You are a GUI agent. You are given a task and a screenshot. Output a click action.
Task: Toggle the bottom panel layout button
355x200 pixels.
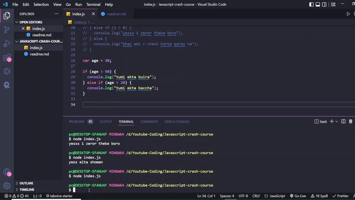pos(318,4)
